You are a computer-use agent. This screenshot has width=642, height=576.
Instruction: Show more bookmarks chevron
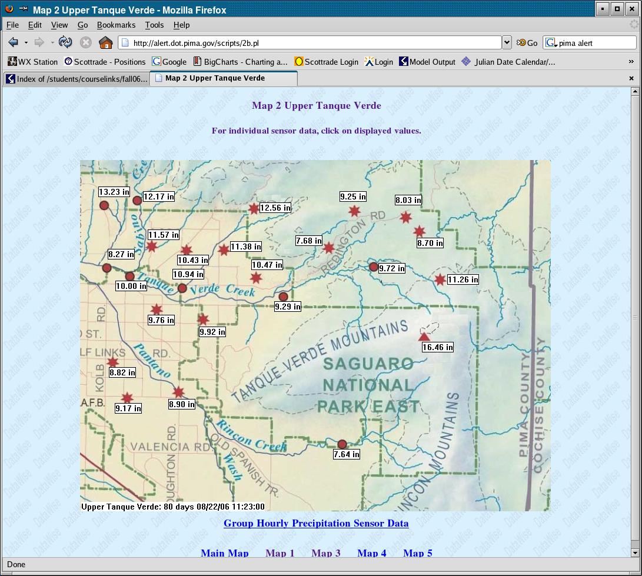click(x=631, y=62)
